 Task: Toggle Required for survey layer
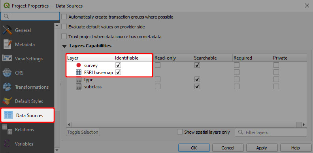pos(237,65)
